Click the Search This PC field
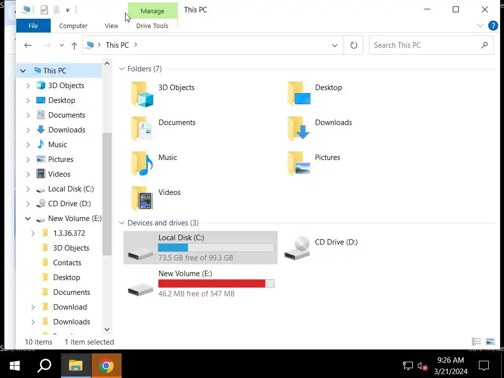Screen dimensions: 504x378 pyautogui.click(x=431, y=45)
